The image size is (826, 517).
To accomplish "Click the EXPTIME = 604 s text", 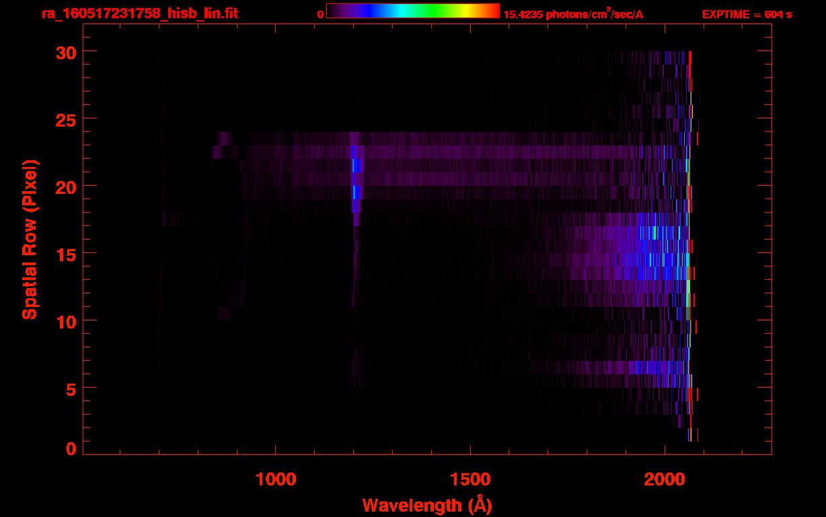I will point(747,14).
